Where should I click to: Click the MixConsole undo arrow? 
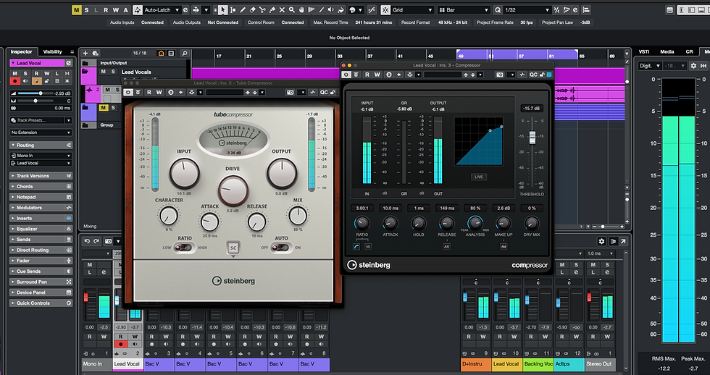(x=88, y=242)
